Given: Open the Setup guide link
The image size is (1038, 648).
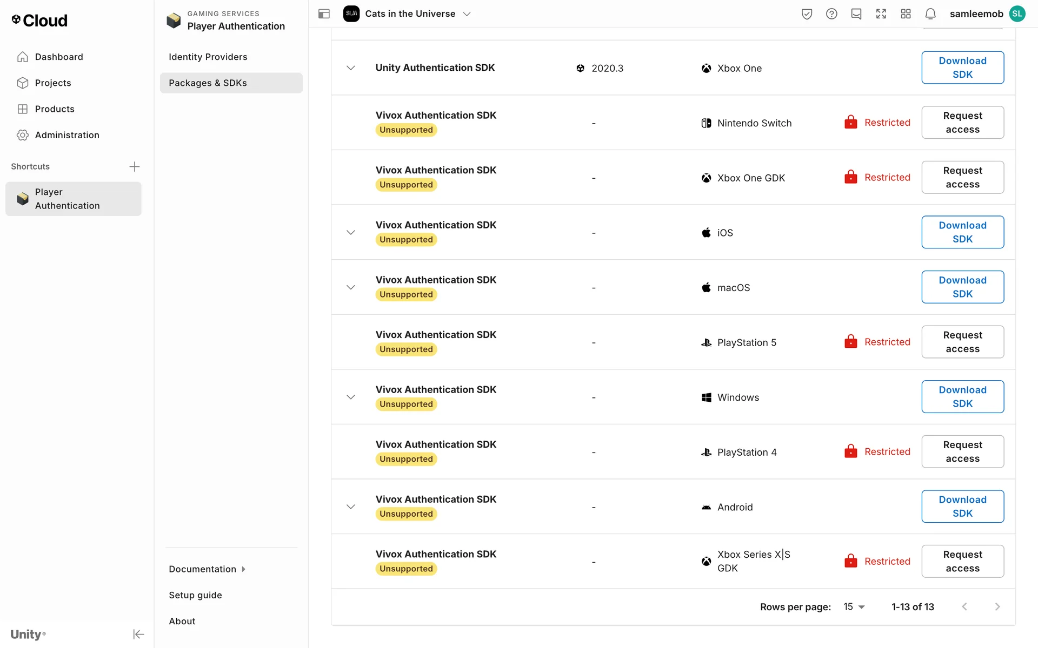Looking at the screenshot, I should click(x=195, y=595).
